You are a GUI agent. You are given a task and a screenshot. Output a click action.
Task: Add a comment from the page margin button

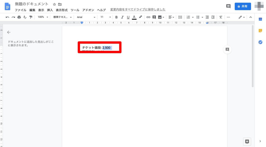[x=227, y=49]
